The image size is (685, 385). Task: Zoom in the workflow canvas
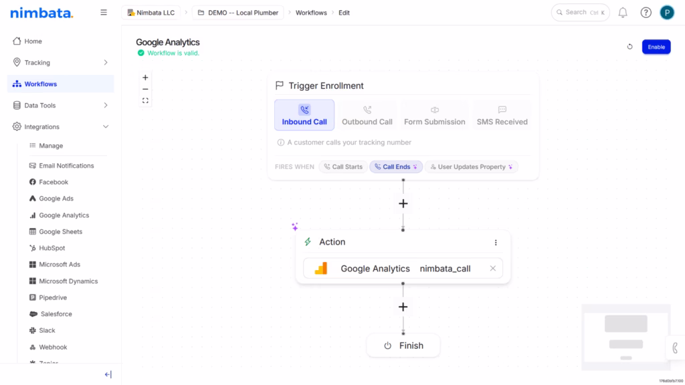(145, 78)
